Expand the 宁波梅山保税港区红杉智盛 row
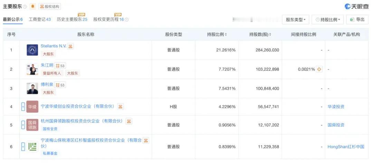This screenshot has height=163, width=373. [x=23, y=146]
